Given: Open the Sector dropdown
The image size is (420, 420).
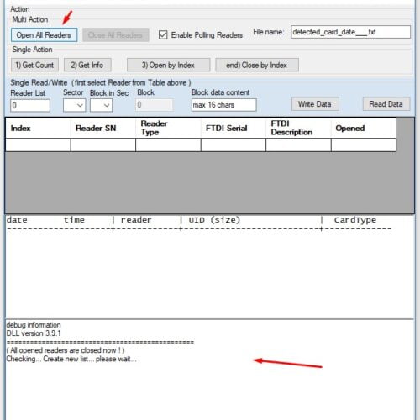Looking at the screenshot, I should (x=74, y=106).
